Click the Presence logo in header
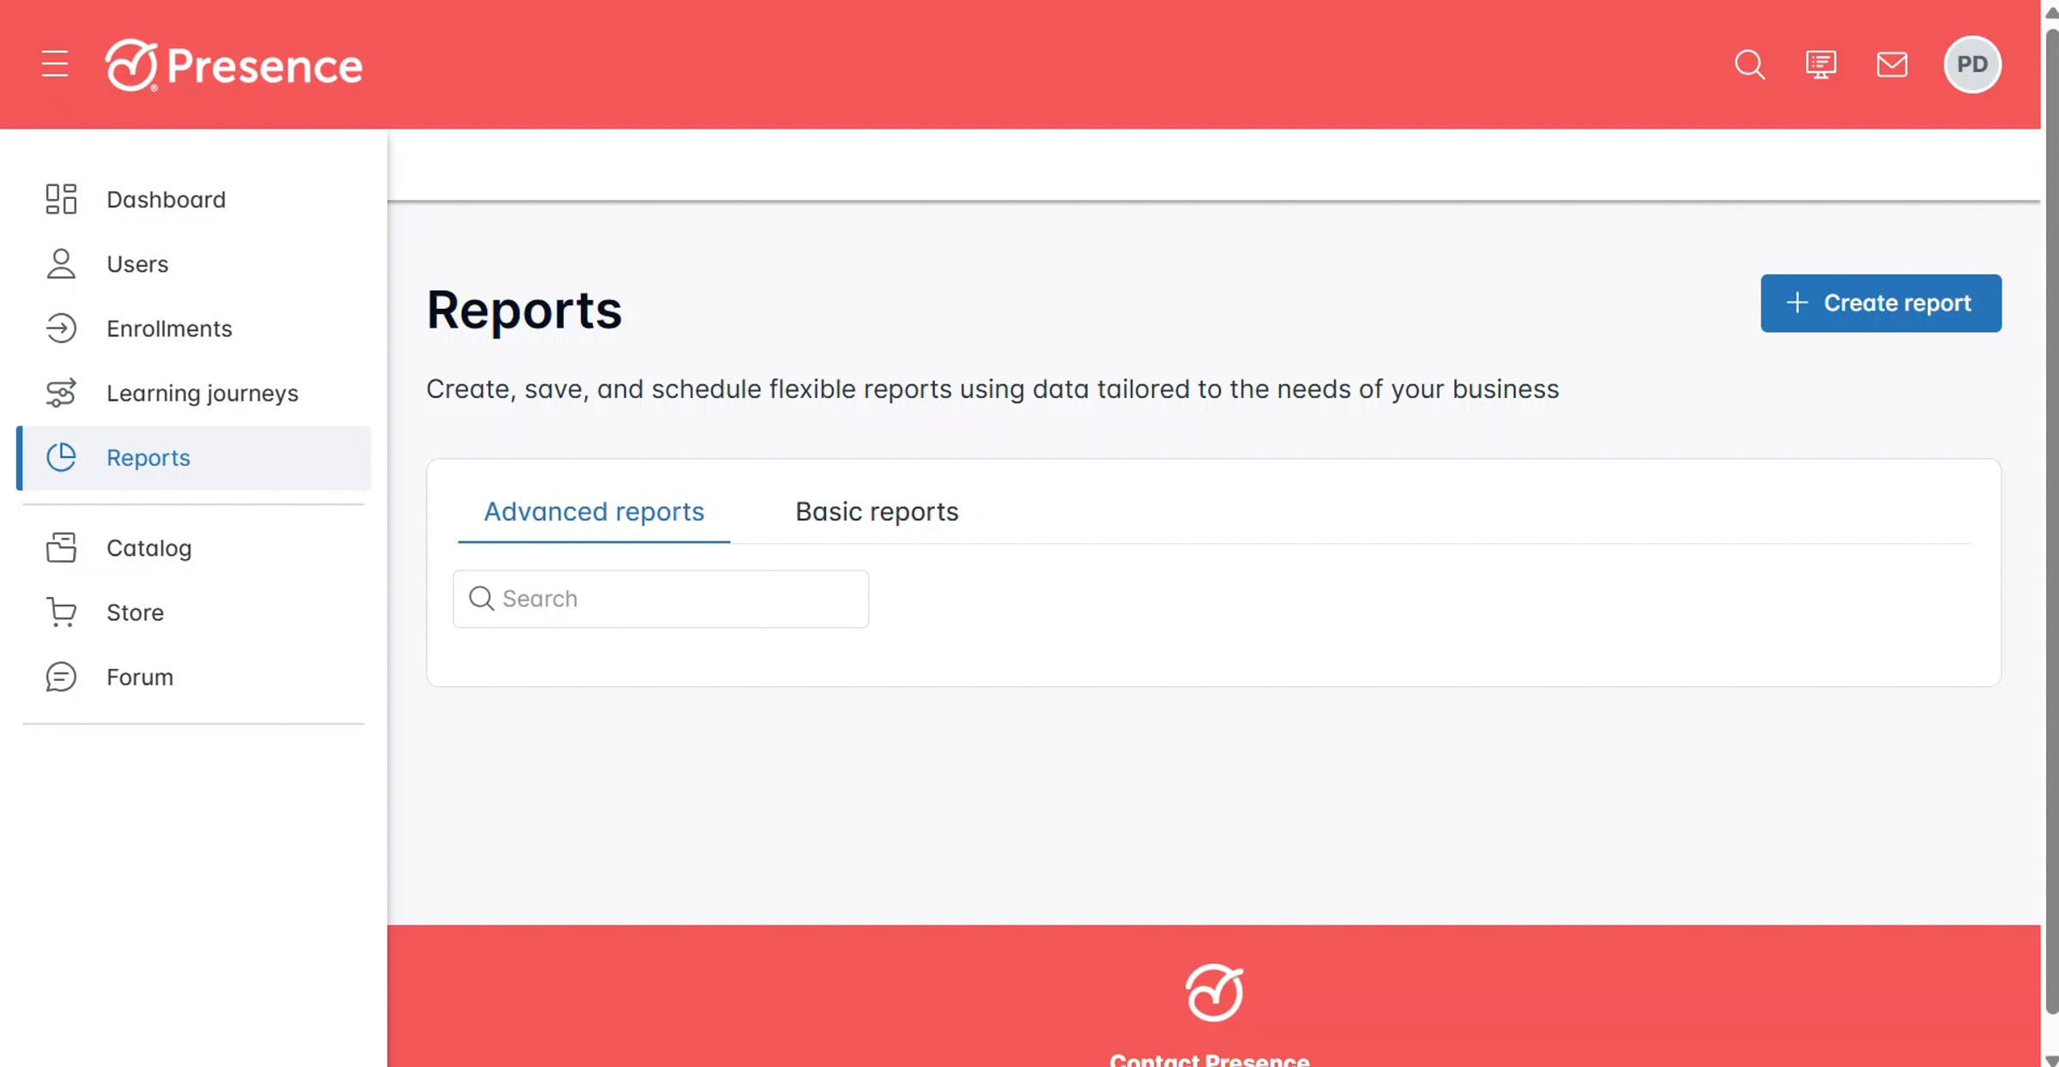The height and width of the screenshot is (1067, 2059). (x=233, y=65)
